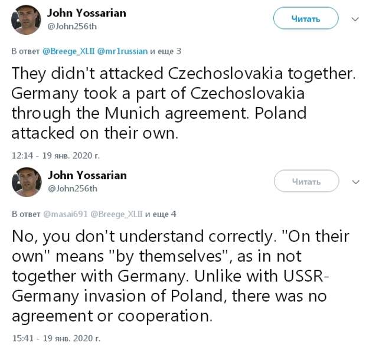Open the first tweet's profile avatar

[x=26, y=19]
